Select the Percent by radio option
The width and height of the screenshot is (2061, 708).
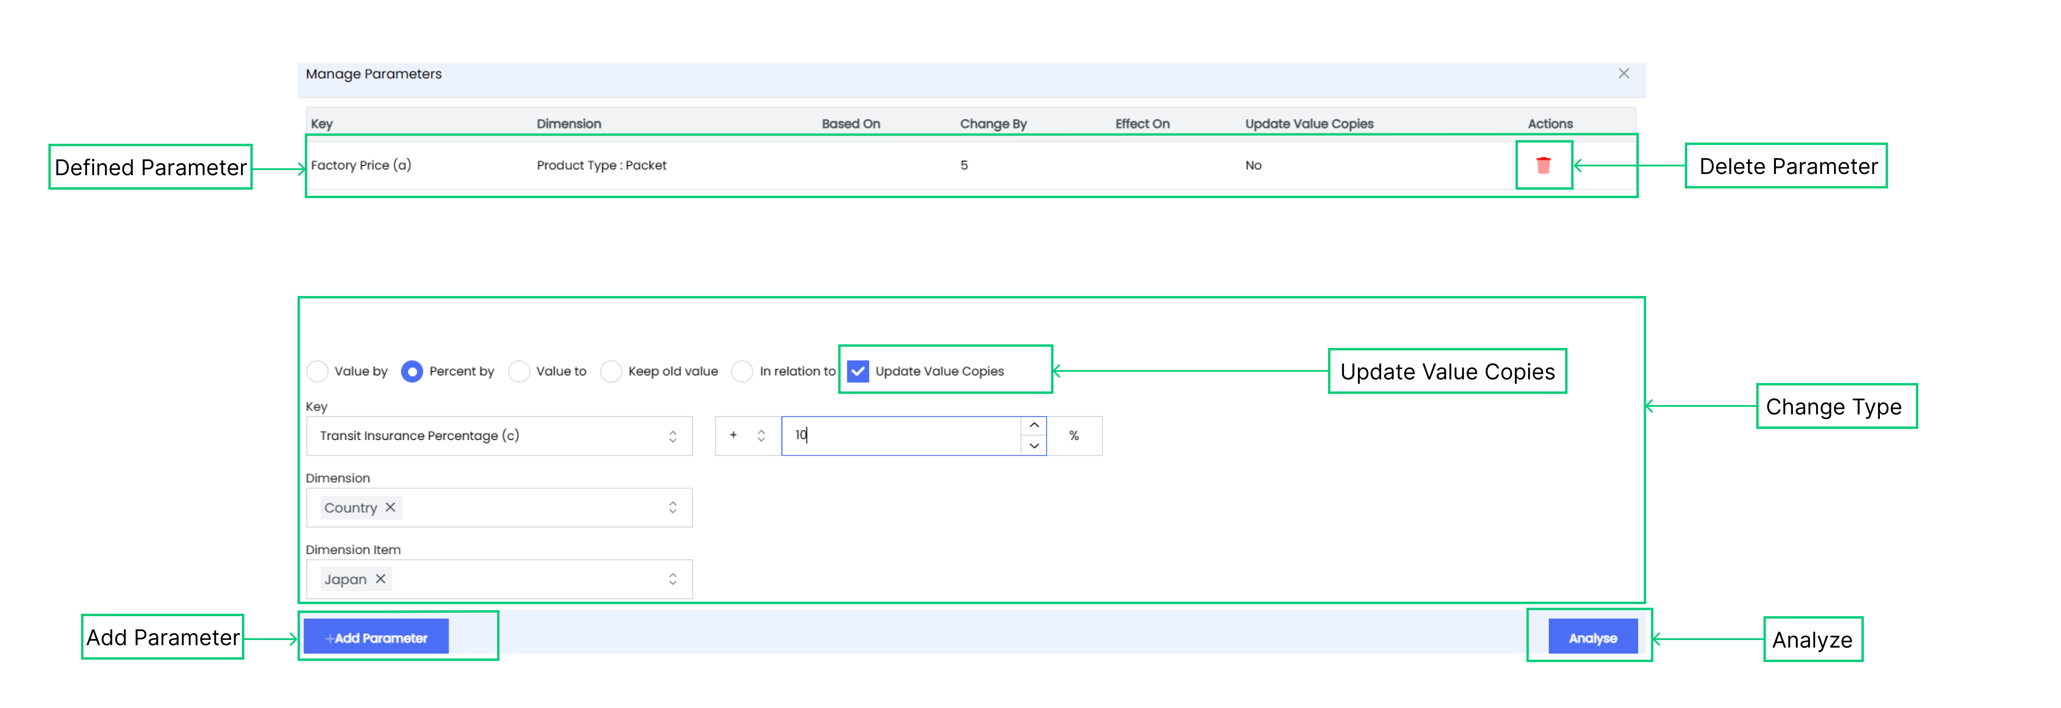pyautogui.click(x=412, y=372)
